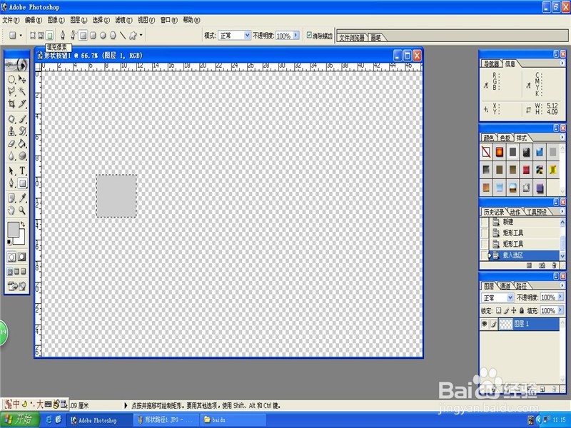The width and height of the screenshot is (571, 428).
Task: Switch to Fill Pixels mode in options bar
Action: (50, 35)
